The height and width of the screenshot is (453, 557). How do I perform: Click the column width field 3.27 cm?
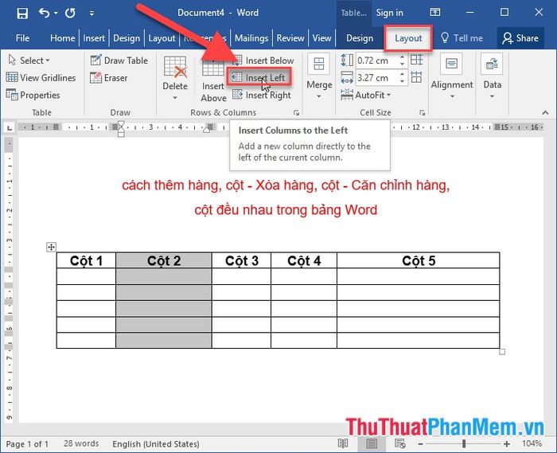click(376, 78)
